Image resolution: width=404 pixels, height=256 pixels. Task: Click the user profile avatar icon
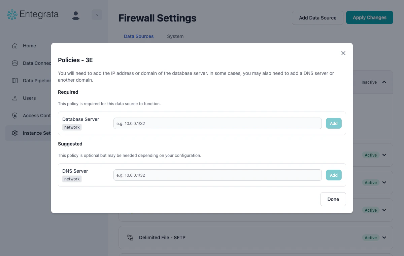click(76, 15)
